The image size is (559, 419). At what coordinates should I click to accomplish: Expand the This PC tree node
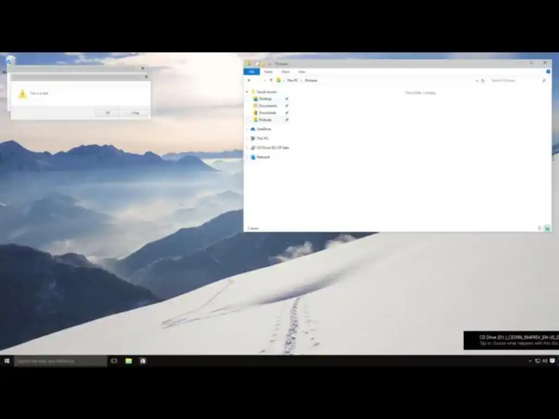[x=247, y=138]
